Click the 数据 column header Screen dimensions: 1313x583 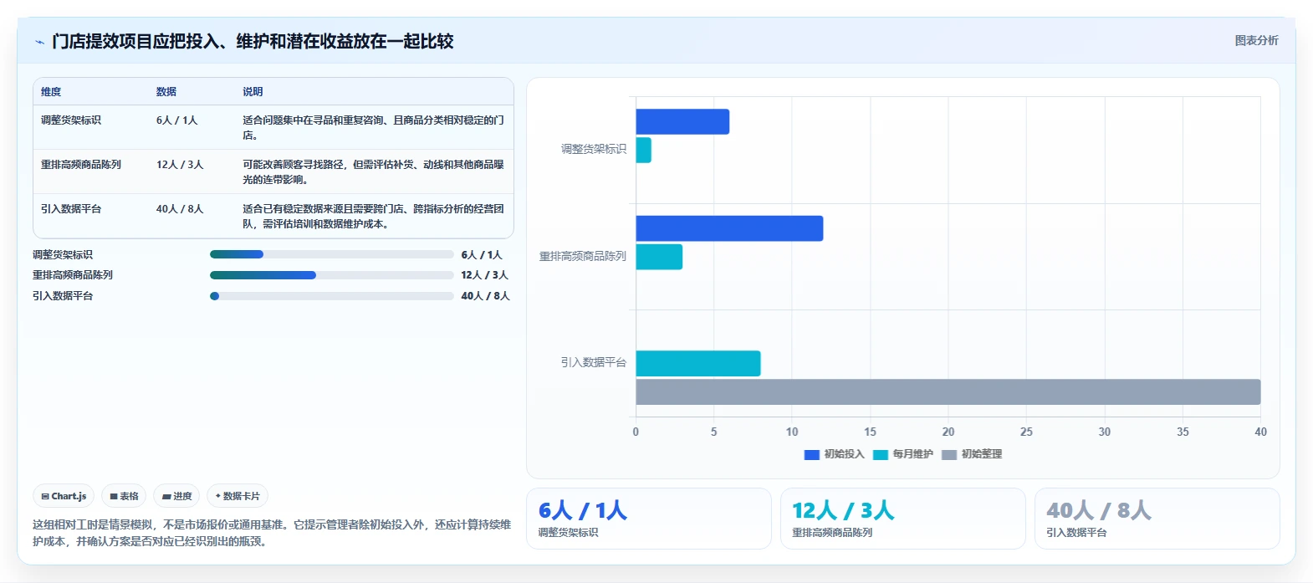(166, 92)
